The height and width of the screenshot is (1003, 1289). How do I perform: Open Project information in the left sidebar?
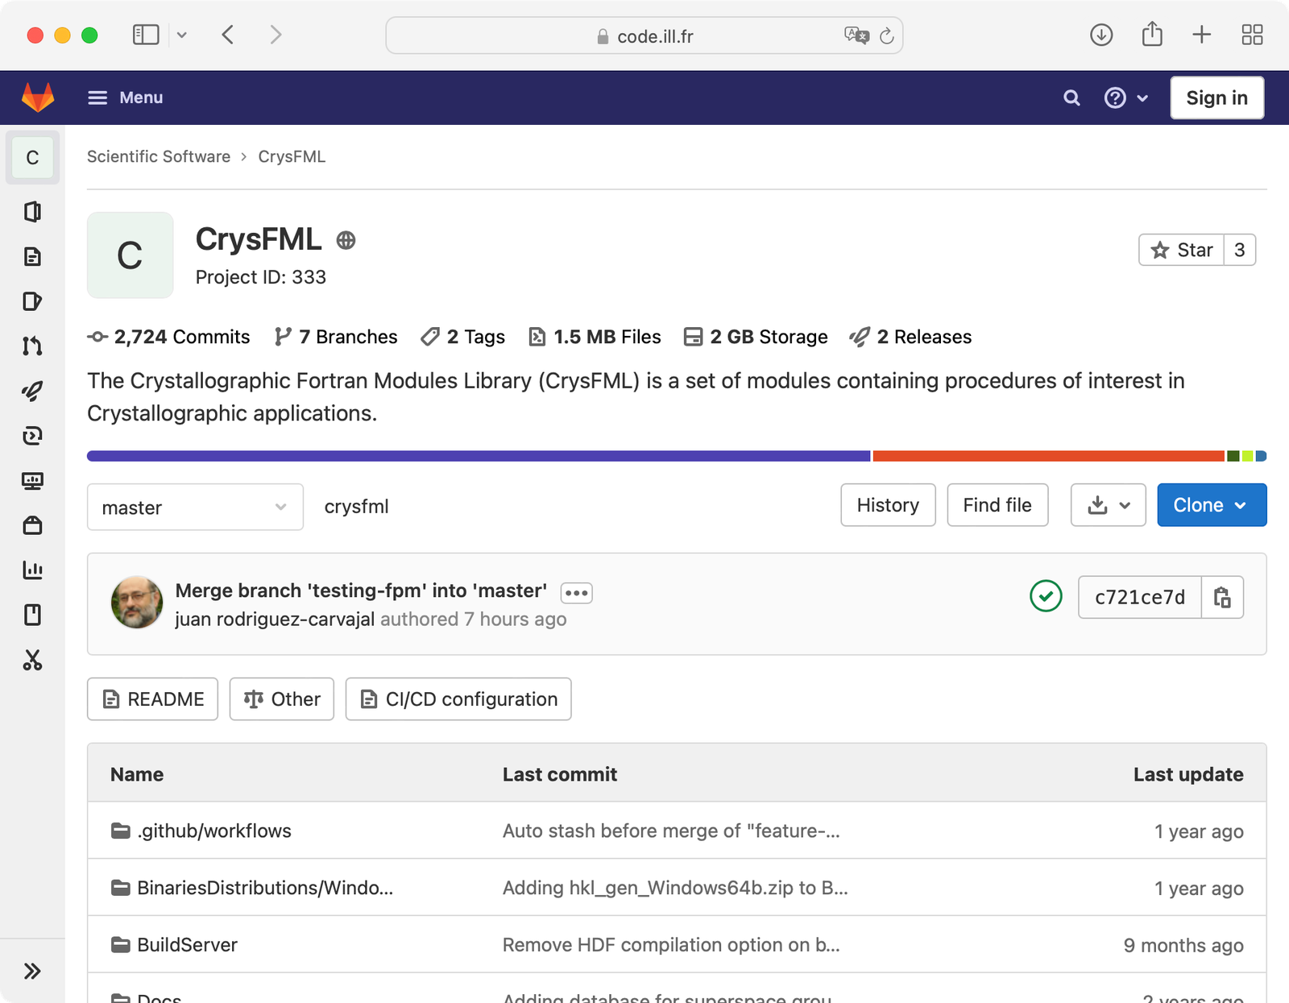click(x=32, y=212)
